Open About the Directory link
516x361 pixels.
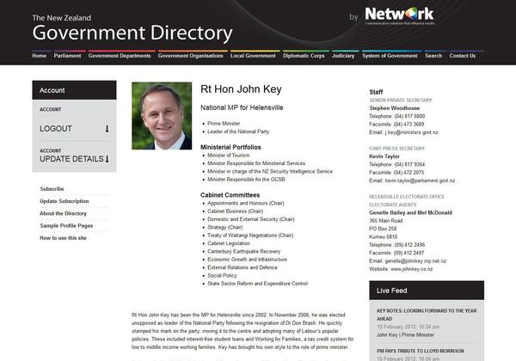[x=63, y=213]
